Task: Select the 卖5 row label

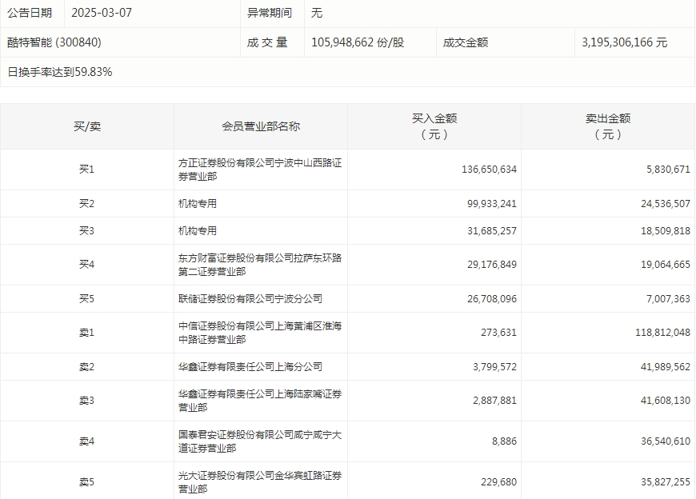Action: point(87,482)
